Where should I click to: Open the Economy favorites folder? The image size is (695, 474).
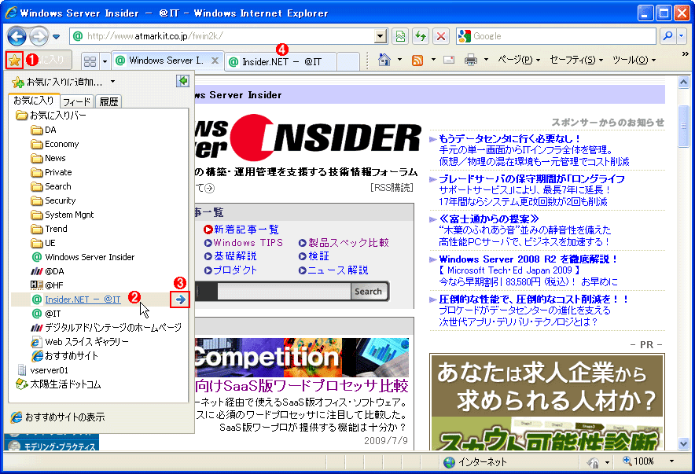point(55,144)
